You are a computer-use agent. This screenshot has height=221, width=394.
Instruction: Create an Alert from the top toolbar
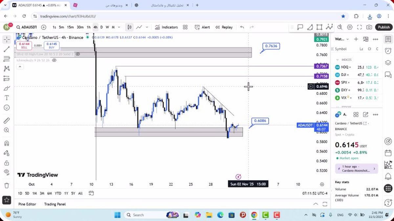[x=202, y=27]
